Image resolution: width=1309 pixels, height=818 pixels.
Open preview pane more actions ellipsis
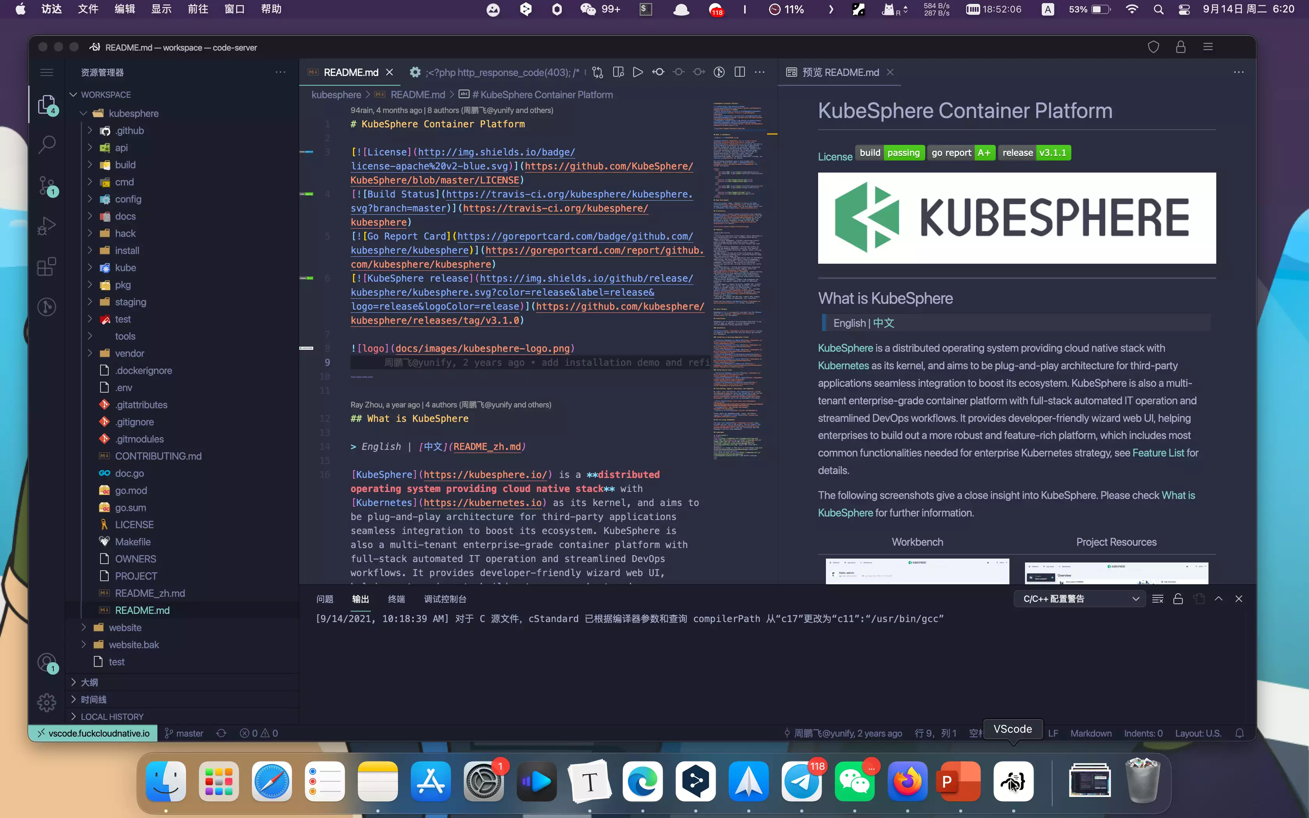point(1239,72)
